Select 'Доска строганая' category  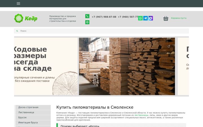(33, 107)
